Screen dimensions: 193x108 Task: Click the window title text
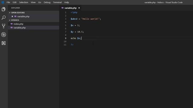point(163,2)
